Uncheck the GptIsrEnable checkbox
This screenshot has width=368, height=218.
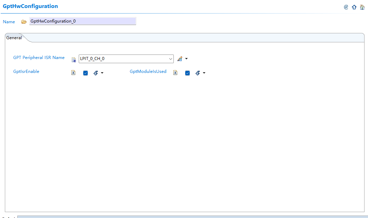[x=85, y=73]
